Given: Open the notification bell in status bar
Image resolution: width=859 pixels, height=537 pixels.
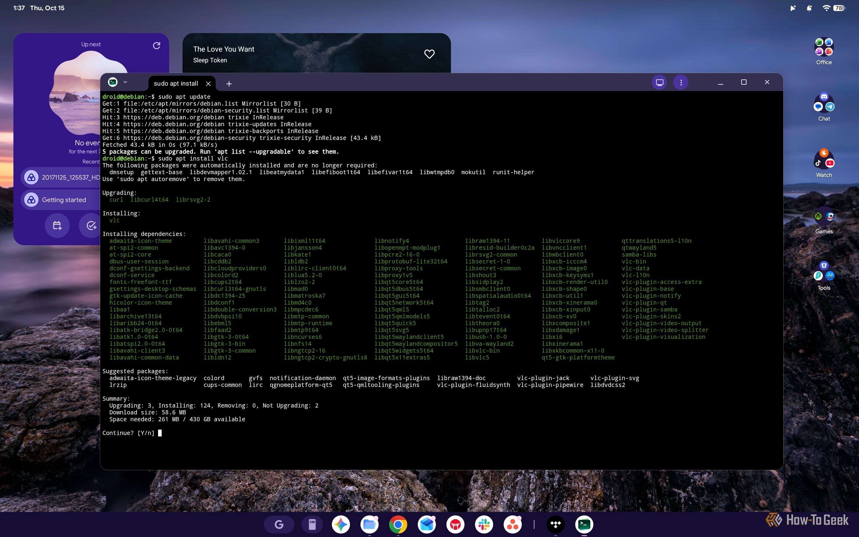Looking at the screenshot, I should [809, 8].
